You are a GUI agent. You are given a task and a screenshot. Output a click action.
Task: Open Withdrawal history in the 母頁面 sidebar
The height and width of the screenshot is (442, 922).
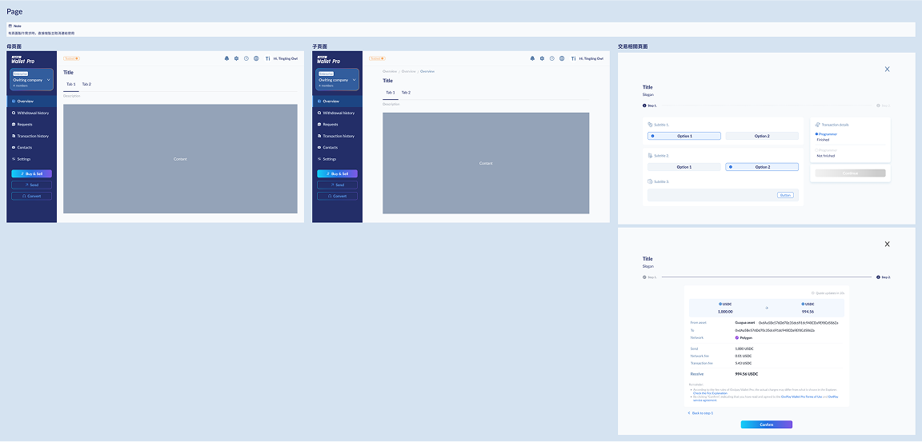pos(32,113)
